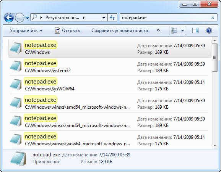Screen dimensions: 221x172
Task: Click the C:\Windows\System32 path text
Action: click(48, 71)
